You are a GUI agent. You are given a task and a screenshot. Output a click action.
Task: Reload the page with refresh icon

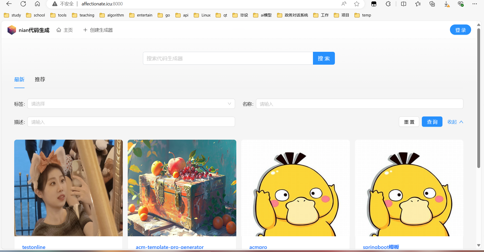click(x=23, y=4)
